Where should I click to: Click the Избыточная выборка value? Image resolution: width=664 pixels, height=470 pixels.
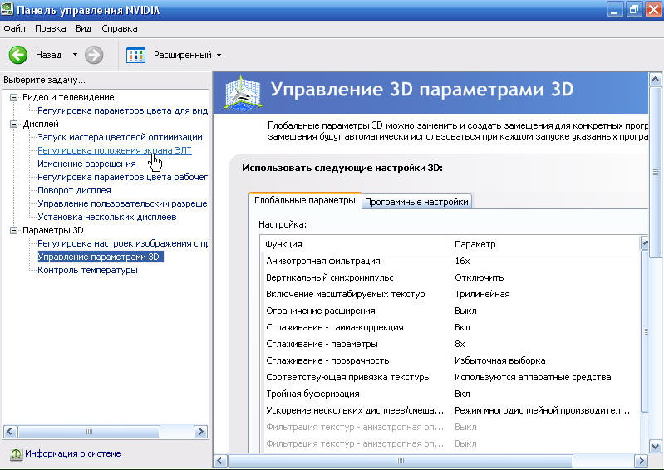point(500,360)
